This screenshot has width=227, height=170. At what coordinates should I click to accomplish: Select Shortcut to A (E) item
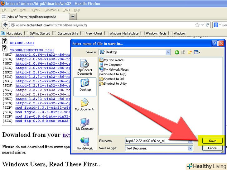coord(113,74)
